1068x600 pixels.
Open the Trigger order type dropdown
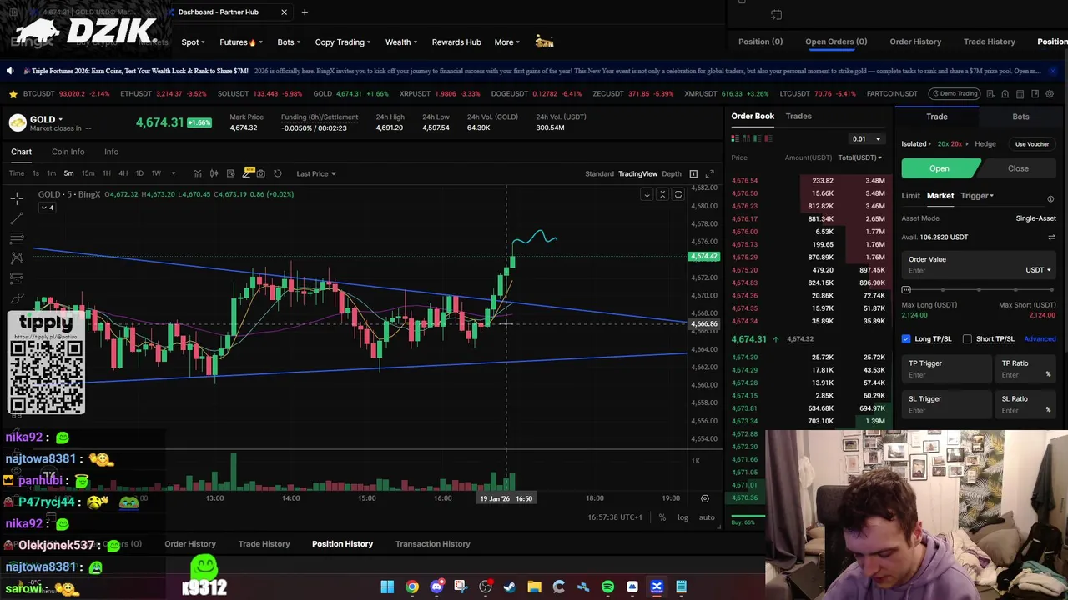click(976, 196)
